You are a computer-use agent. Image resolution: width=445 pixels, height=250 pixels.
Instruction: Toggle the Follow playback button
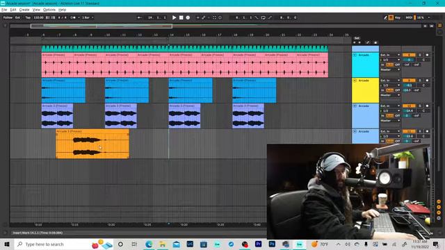[x=8, y=17]
